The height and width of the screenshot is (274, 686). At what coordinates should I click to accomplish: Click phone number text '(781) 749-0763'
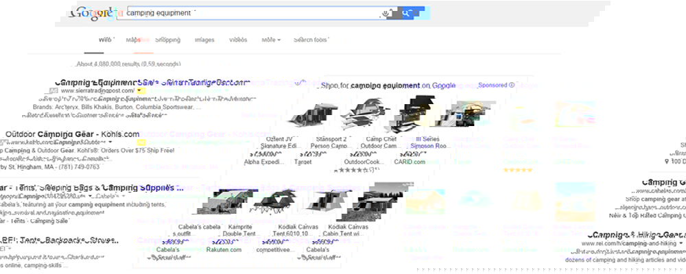(x=79, y=167)
